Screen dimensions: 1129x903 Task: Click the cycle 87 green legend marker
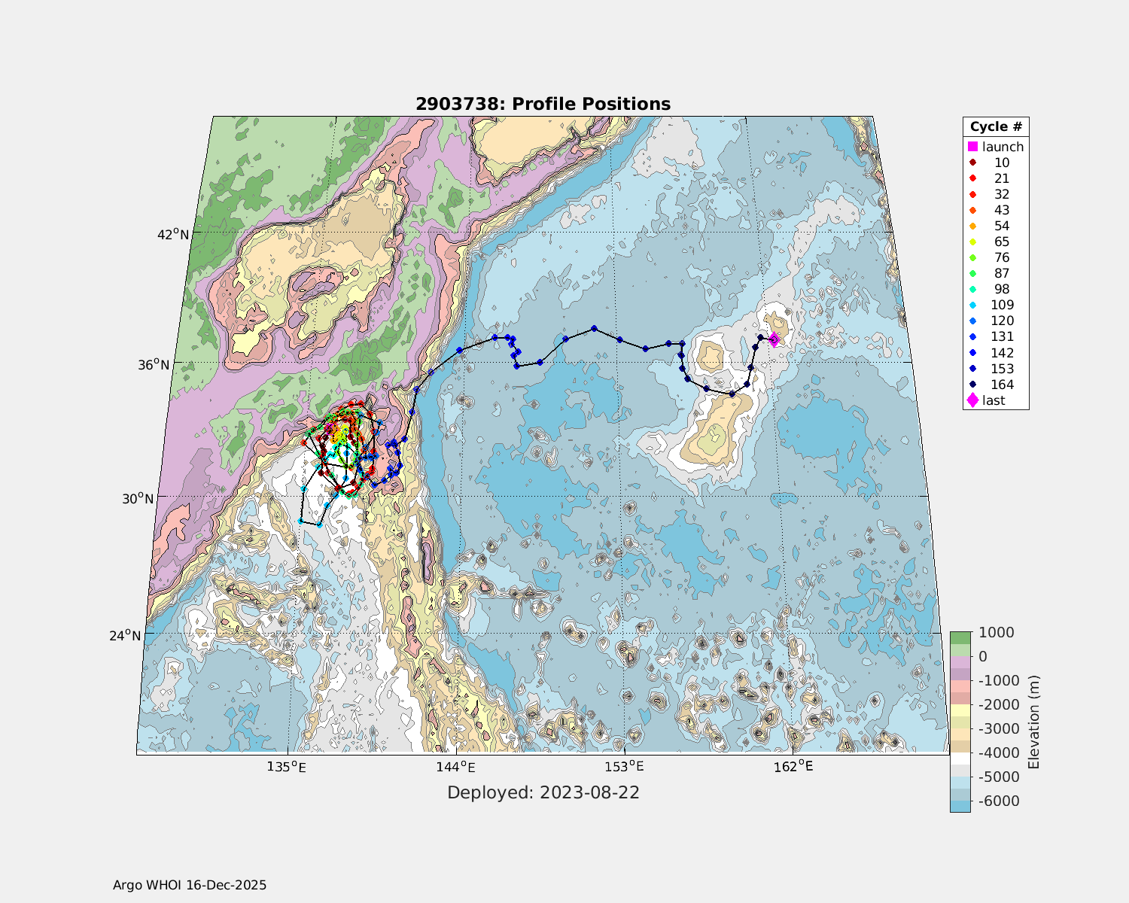pyautogui.click(x=972, y=274)
